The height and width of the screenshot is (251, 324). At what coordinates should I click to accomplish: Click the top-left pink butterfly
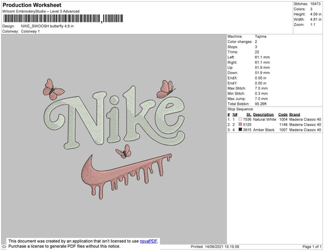[53, 89]
